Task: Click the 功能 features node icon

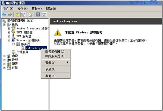Action: tap(9, 56)
